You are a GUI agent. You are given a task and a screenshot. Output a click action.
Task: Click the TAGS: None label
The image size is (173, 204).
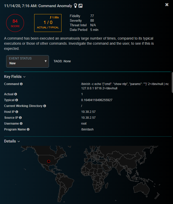click(62, 61)
